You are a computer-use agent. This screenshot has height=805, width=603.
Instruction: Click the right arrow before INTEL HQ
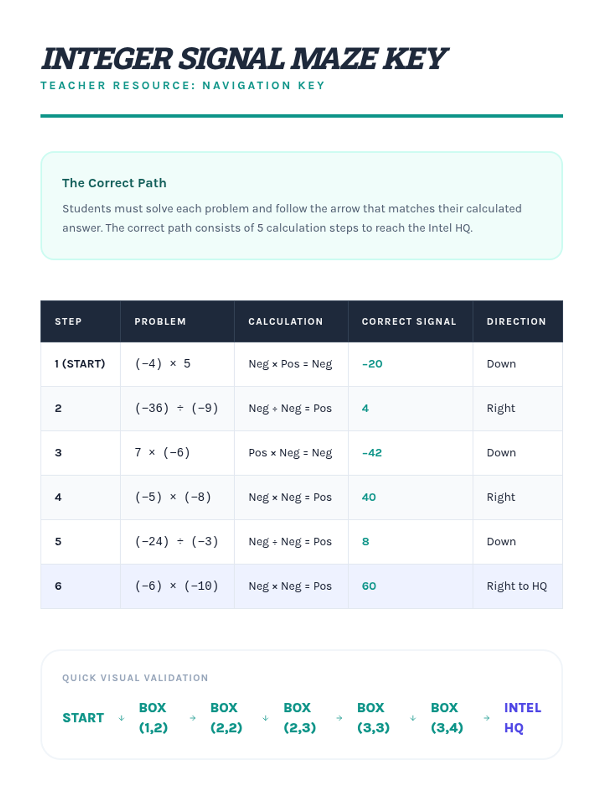[486, 718]
